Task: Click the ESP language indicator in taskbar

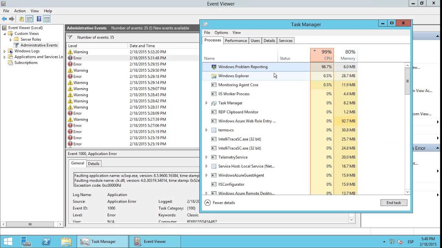Action: (411, 241)
